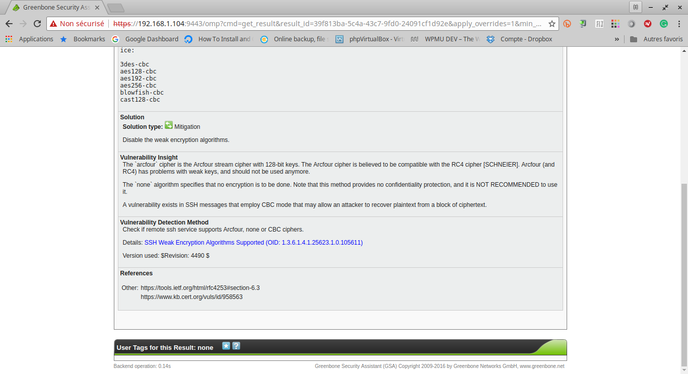Click the scrollbar bottom arrow
This screenshot has height=374, width=688.
[x=683, y=370]
